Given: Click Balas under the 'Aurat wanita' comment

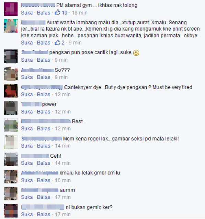Looking at the screenshot, I should [44, 42].
